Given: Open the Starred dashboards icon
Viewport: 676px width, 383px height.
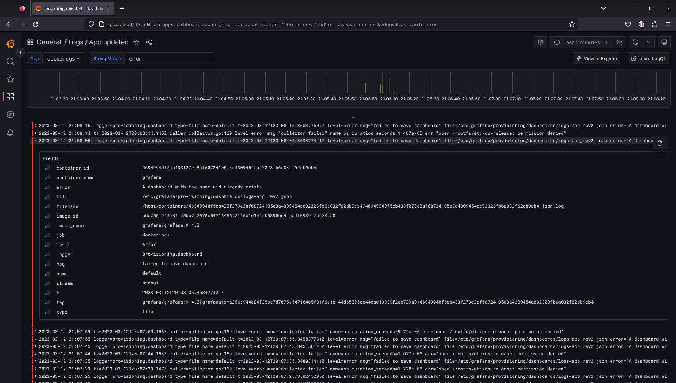Looking at the screenshot, I should coord(10,79).
